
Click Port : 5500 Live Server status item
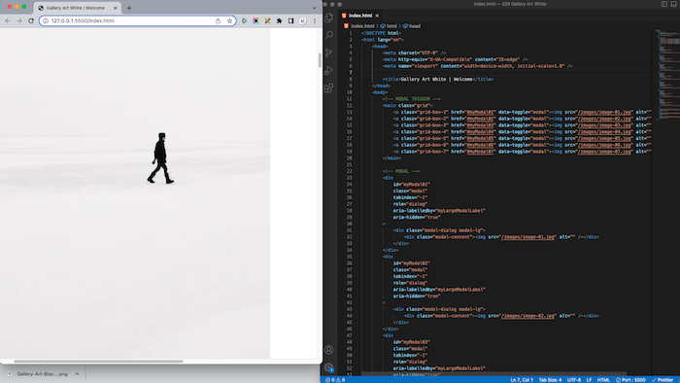point(630,380)
